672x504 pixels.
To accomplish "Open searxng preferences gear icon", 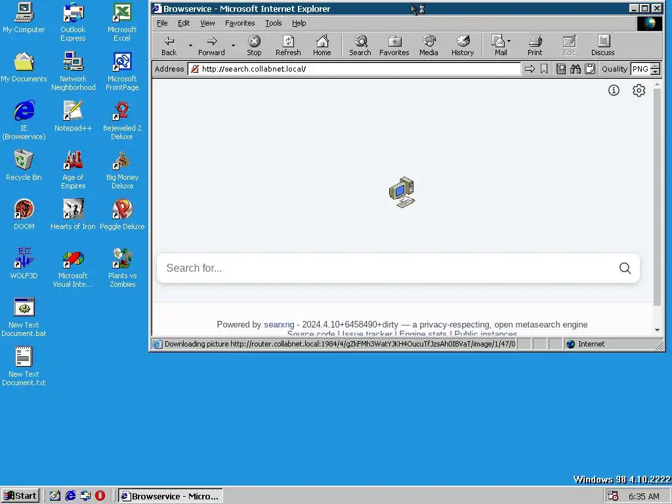I will 639,91.
